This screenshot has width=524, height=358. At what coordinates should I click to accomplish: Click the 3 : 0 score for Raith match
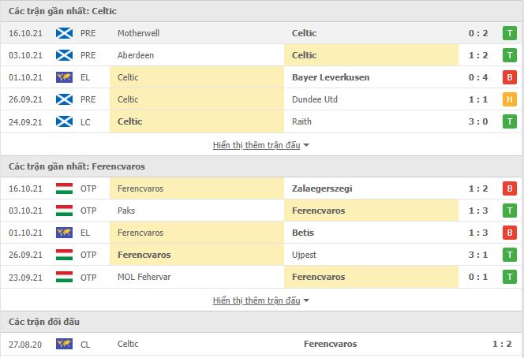click(x=478, y=121)
